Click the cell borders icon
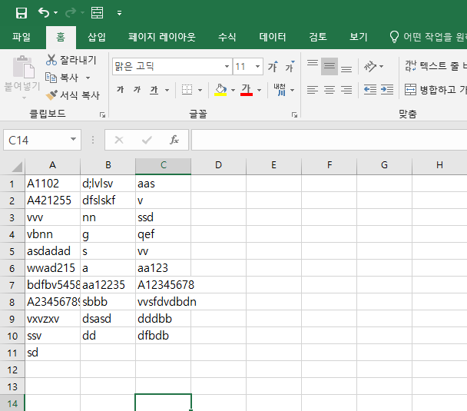Screen dimensions: 467x411 pos(187,90)
